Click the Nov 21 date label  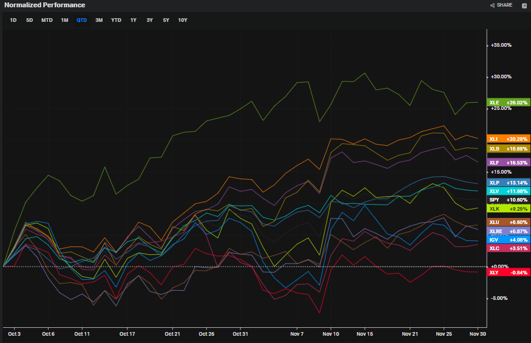coord(410,334)
